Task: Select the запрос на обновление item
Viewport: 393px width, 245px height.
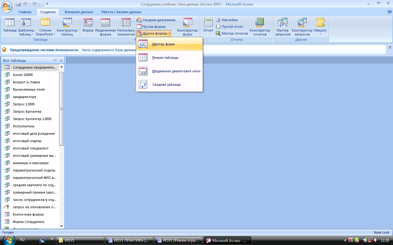Action: pyautogui.click(x=31, y=207)
